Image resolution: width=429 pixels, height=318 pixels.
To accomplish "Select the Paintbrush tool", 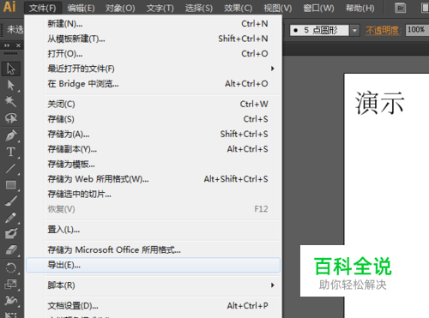I will 11,201.
